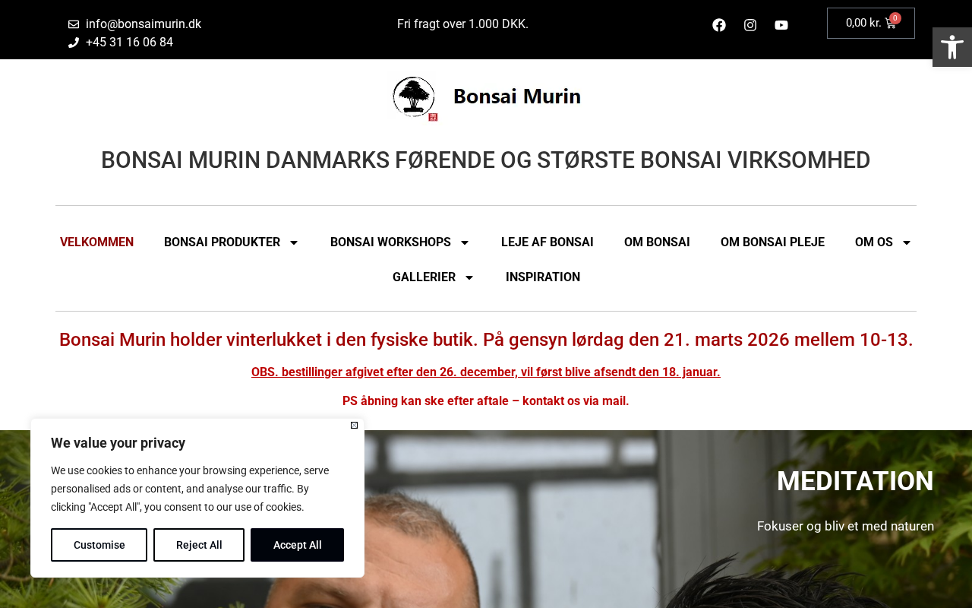Open the Leje af Bonsai menu item
972x608 pixels.
coord(548,242)
